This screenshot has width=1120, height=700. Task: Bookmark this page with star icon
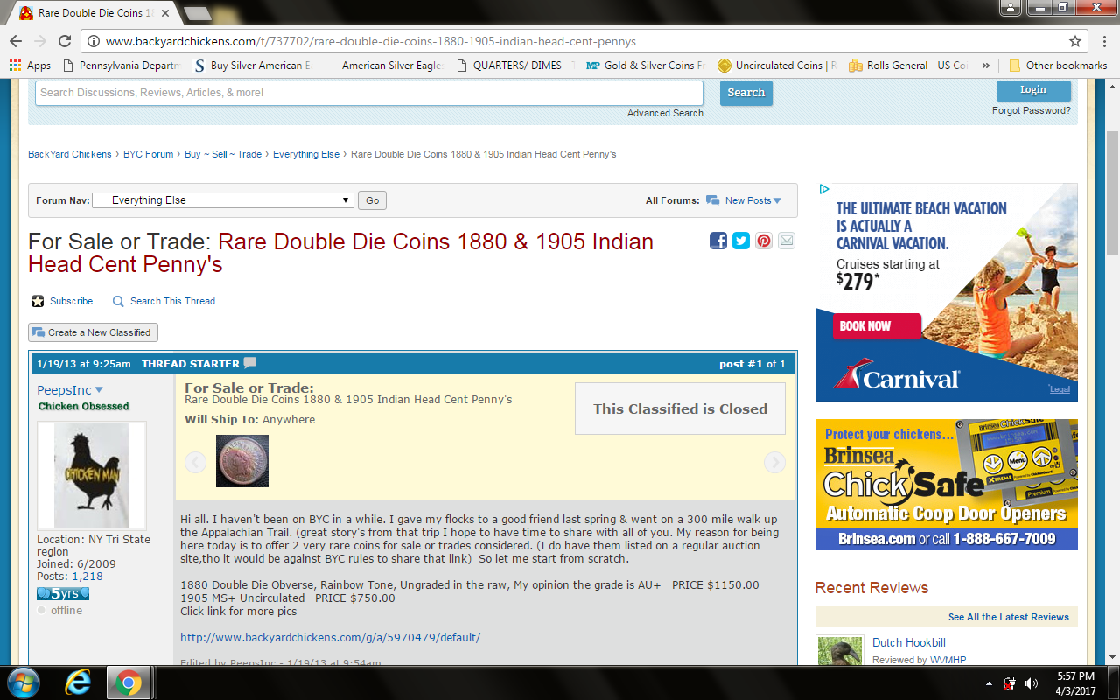[x=1075, y=41]
